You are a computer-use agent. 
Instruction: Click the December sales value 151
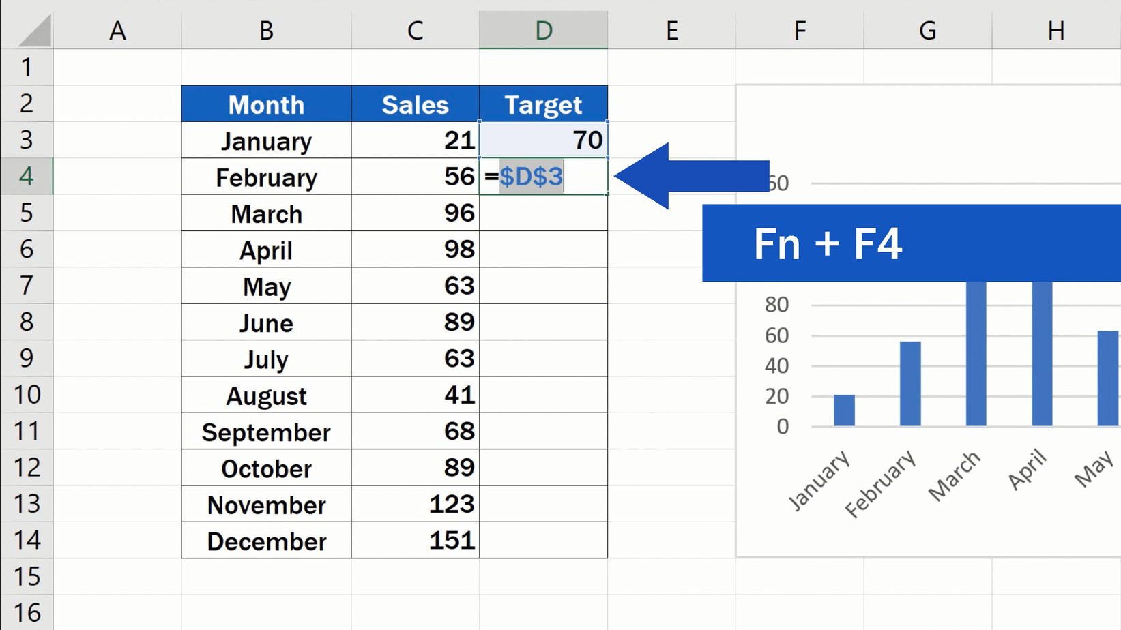click(x=450, y=541)
